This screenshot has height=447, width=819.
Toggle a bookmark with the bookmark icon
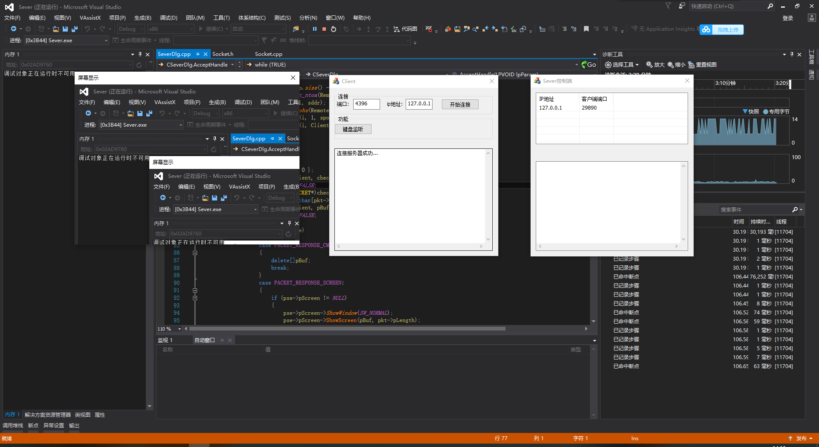point(586,29)
